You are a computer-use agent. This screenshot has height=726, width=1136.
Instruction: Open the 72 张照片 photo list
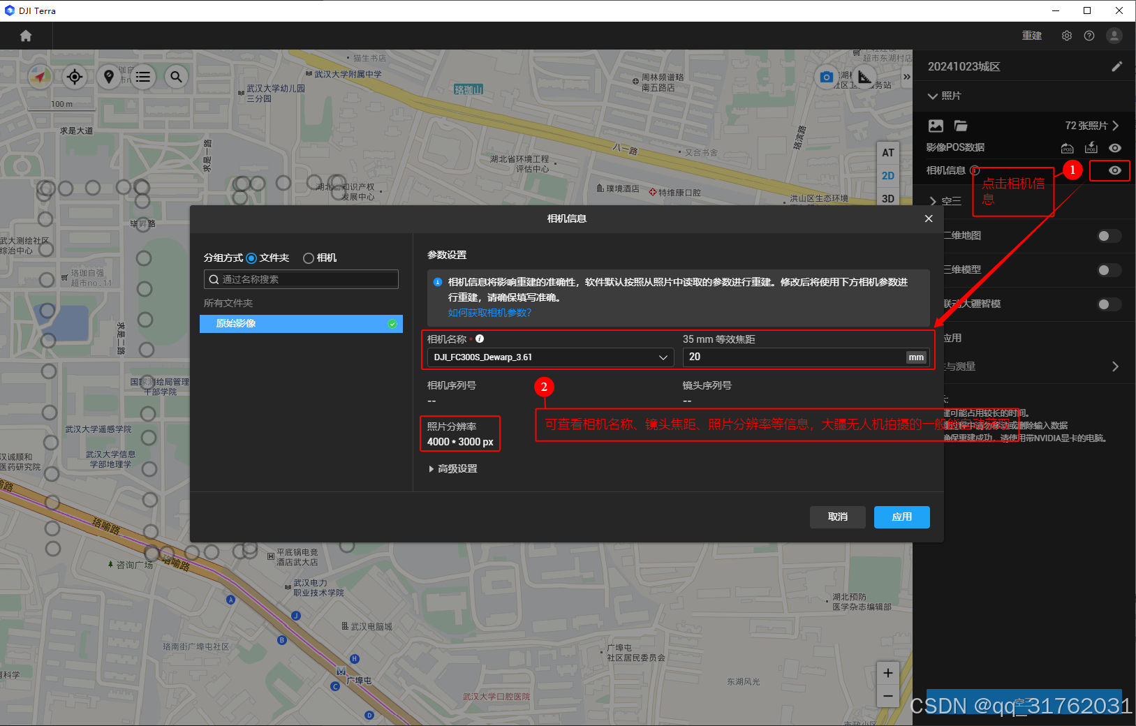[x=1092, y=126]
